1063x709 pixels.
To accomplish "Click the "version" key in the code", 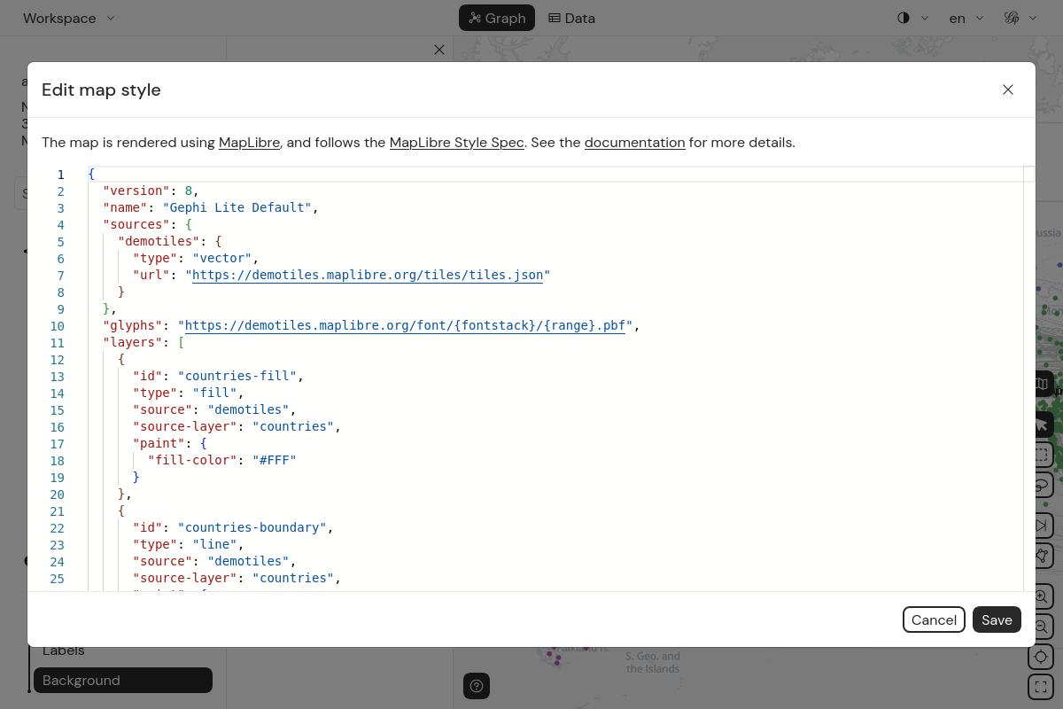I will 136,191.
